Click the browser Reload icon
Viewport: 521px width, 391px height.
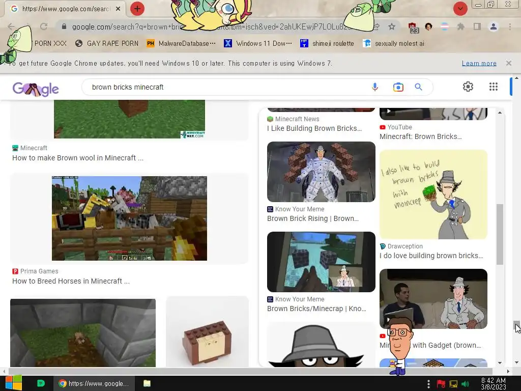pyautogui.click(x=44, y=26)
